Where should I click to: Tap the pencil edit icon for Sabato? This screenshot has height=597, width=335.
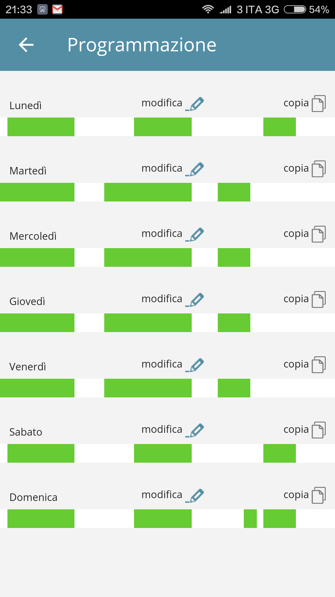pos(195,430)
